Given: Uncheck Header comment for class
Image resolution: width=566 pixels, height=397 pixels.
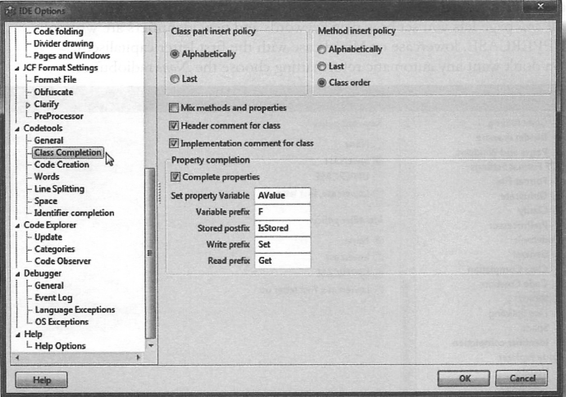Looking at the screenshot, I should pos(174,125).
